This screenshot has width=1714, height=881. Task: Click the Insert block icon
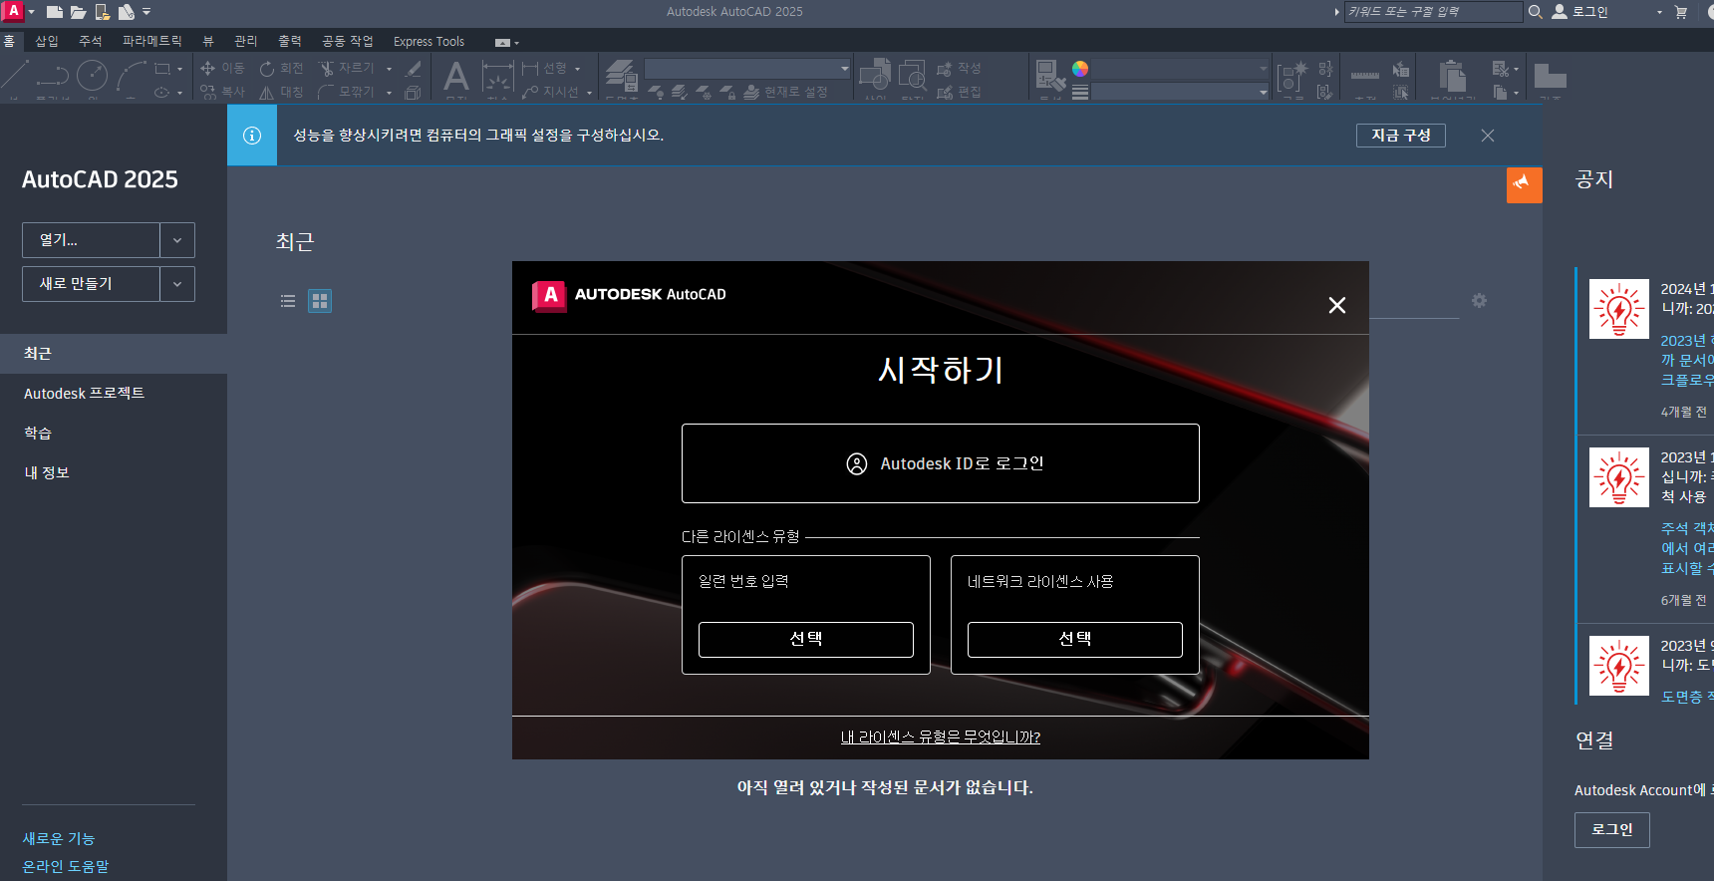coord(875,75)
